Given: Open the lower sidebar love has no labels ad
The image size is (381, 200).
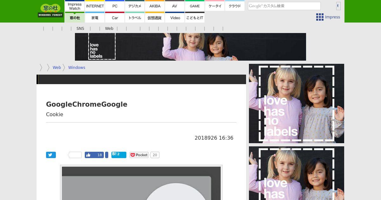Looking at the screenshot, I should (297, 173).
